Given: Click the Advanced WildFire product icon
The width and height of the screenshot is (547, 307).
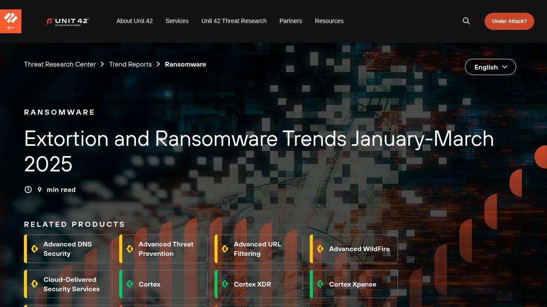Looking at the screenshot, I should (321, 249).
